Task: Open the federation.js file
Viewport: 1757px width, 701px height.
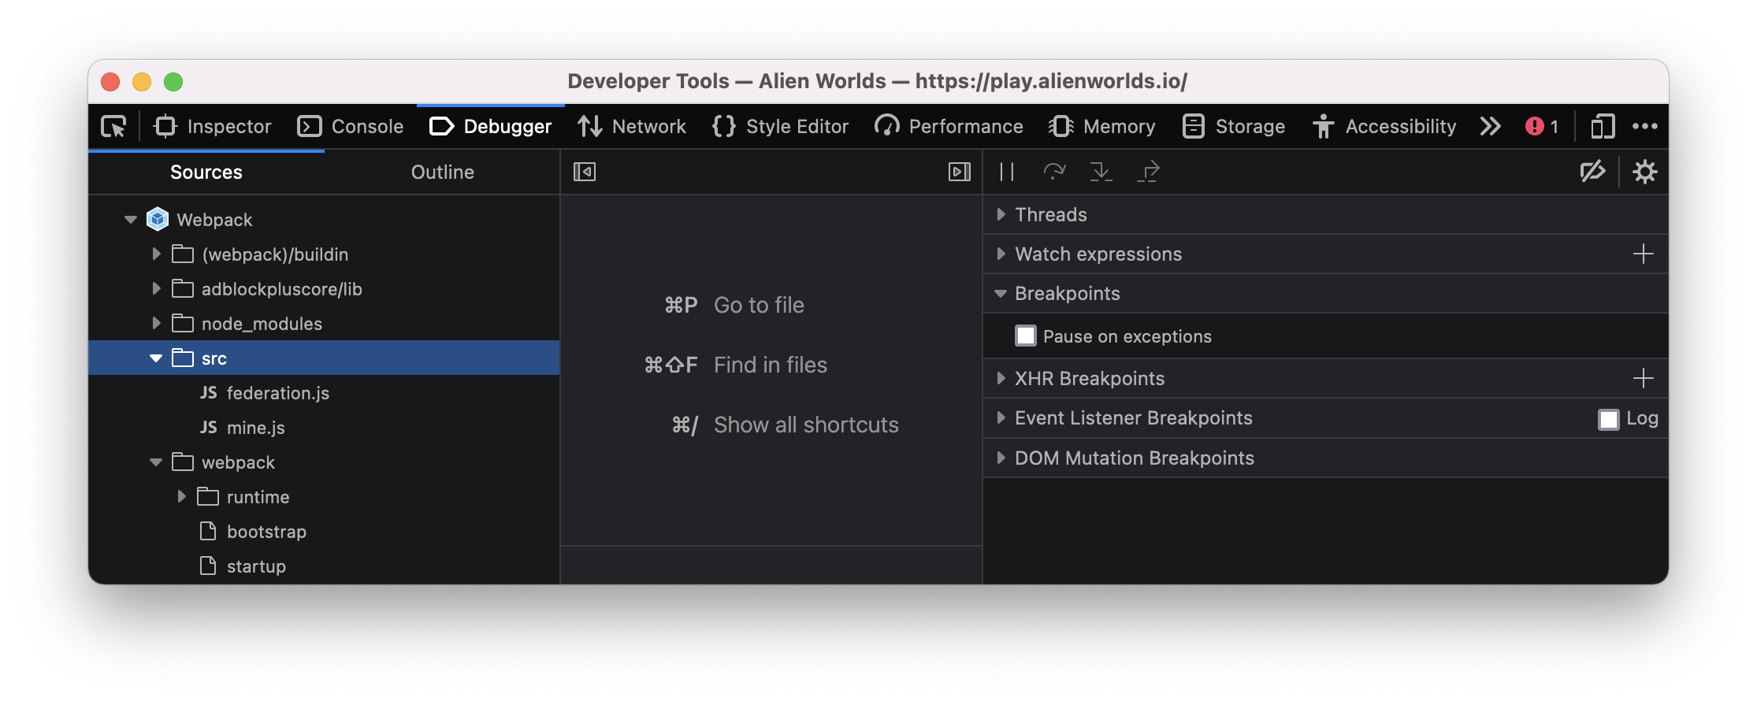Action: pos(277,393)
